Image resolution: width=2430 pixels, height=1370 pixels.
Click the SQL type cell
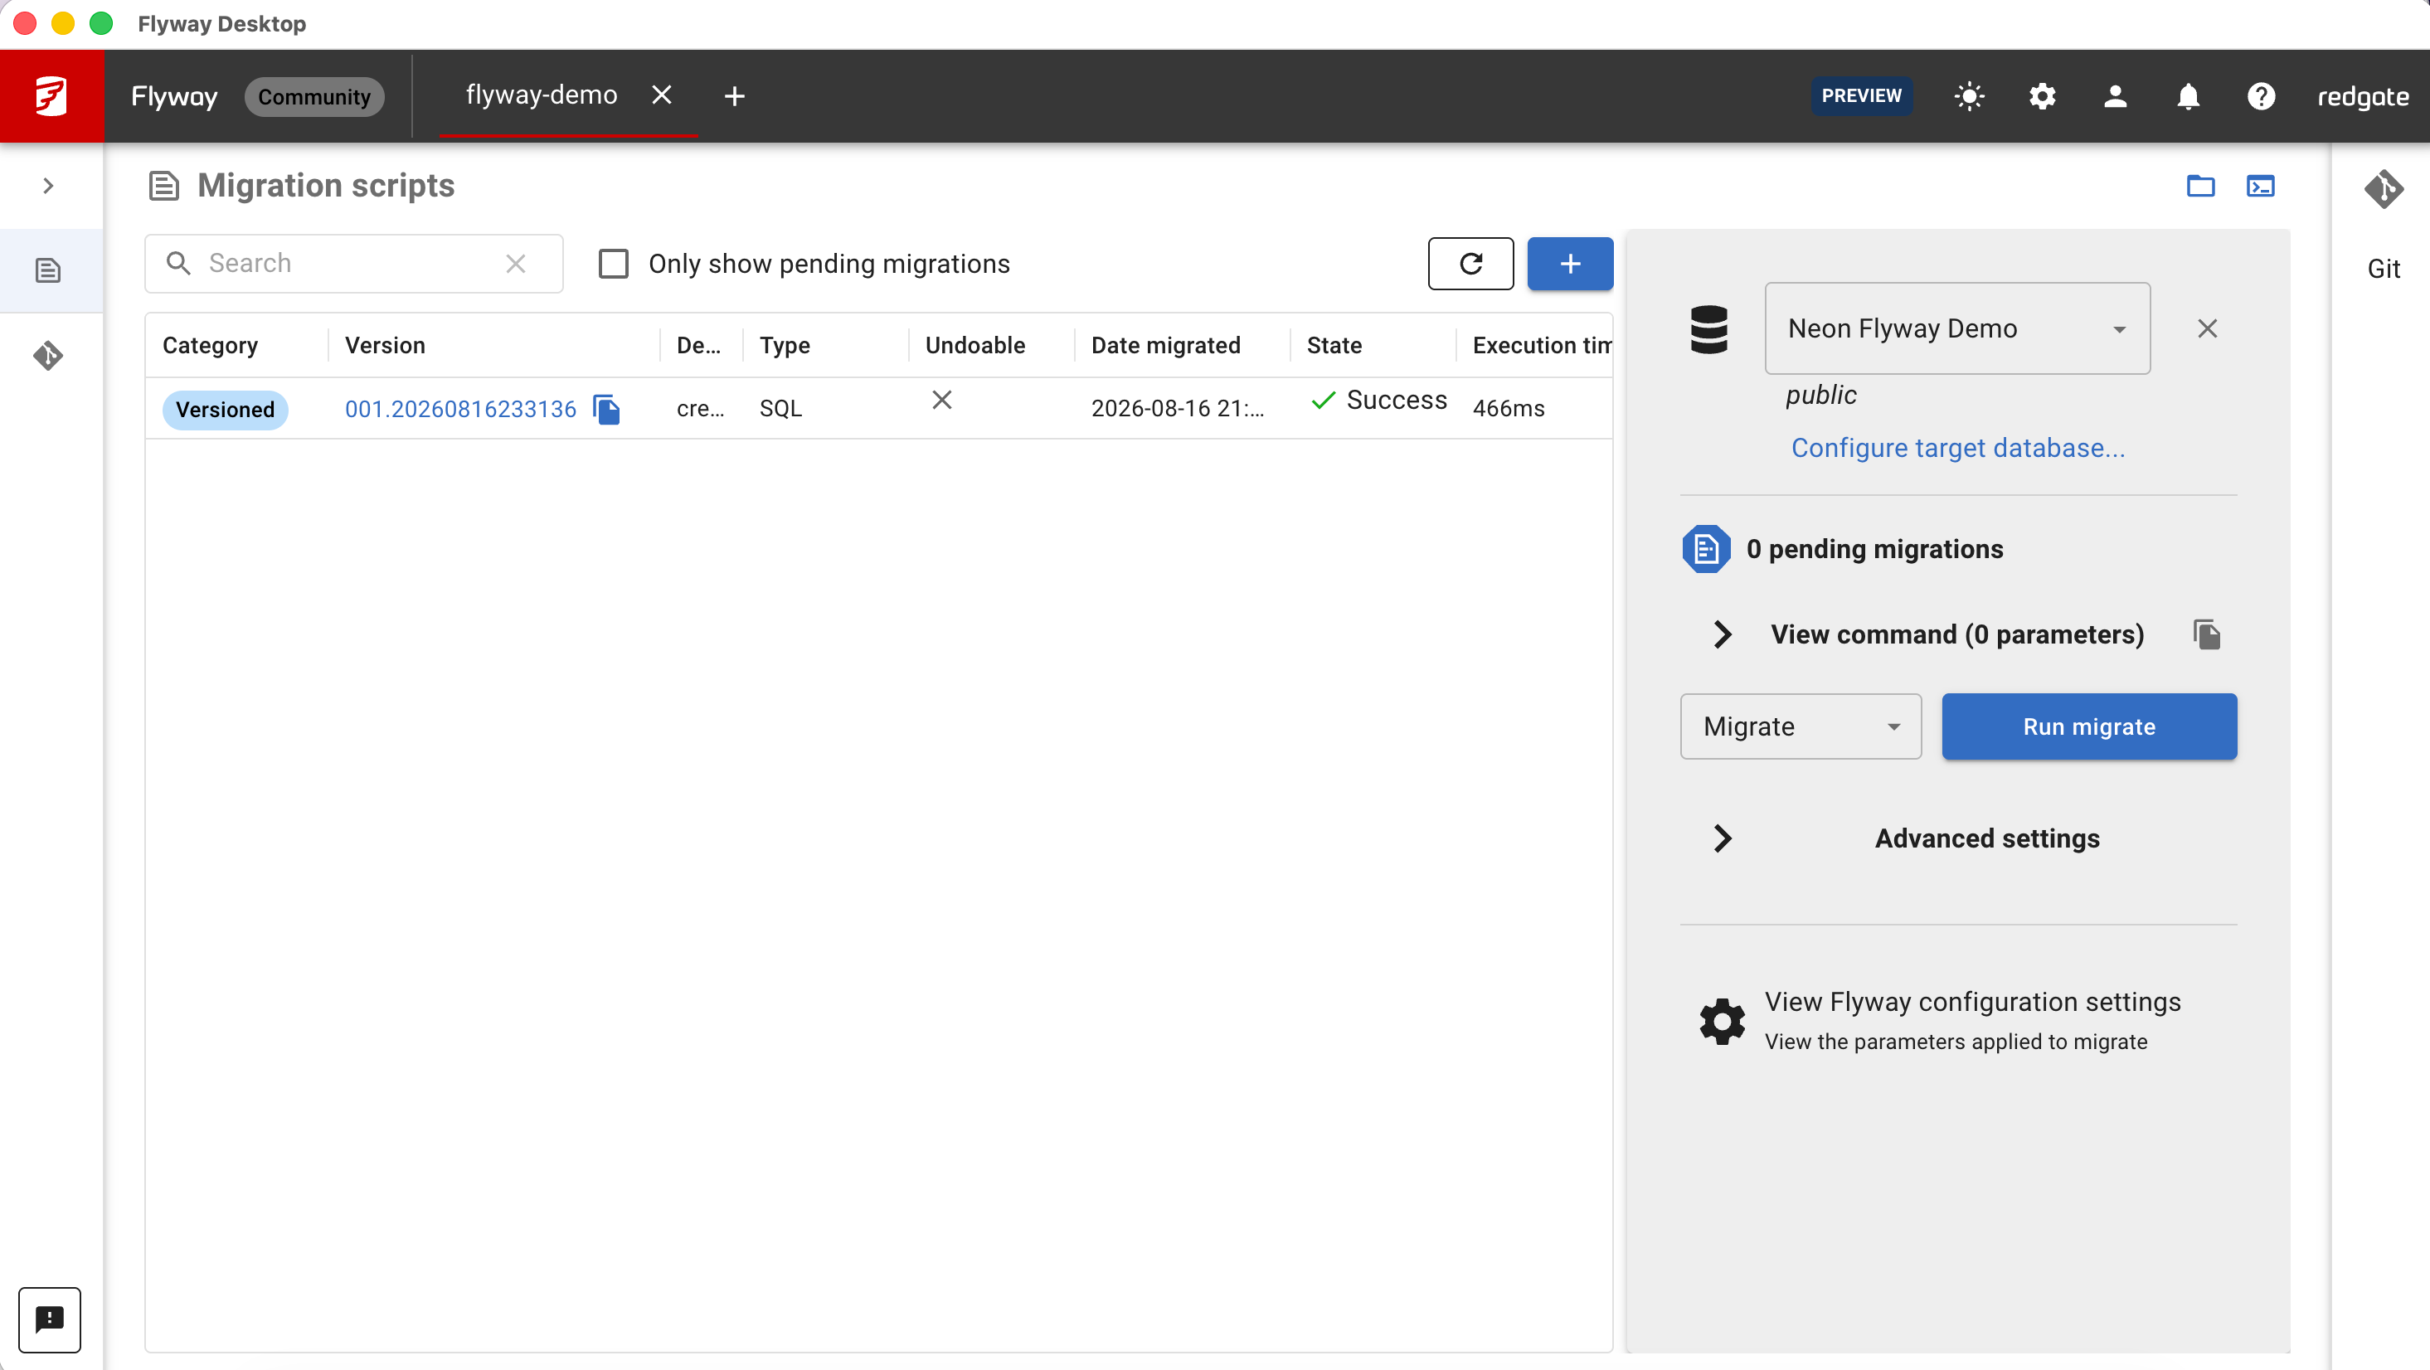[x=780, y=409]
